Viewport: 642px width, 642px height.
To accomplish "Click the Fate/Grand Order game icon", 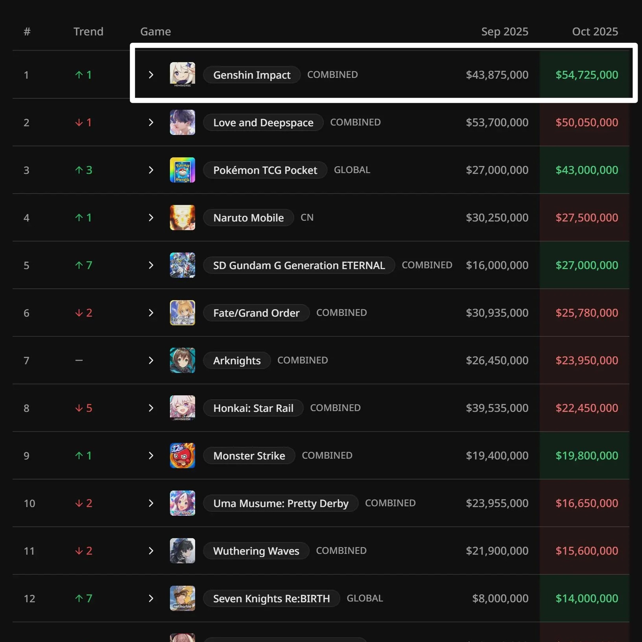I will 183,313.
